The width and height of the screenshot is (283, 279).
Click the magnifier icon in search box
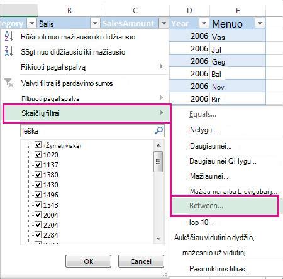pos(158,130)
